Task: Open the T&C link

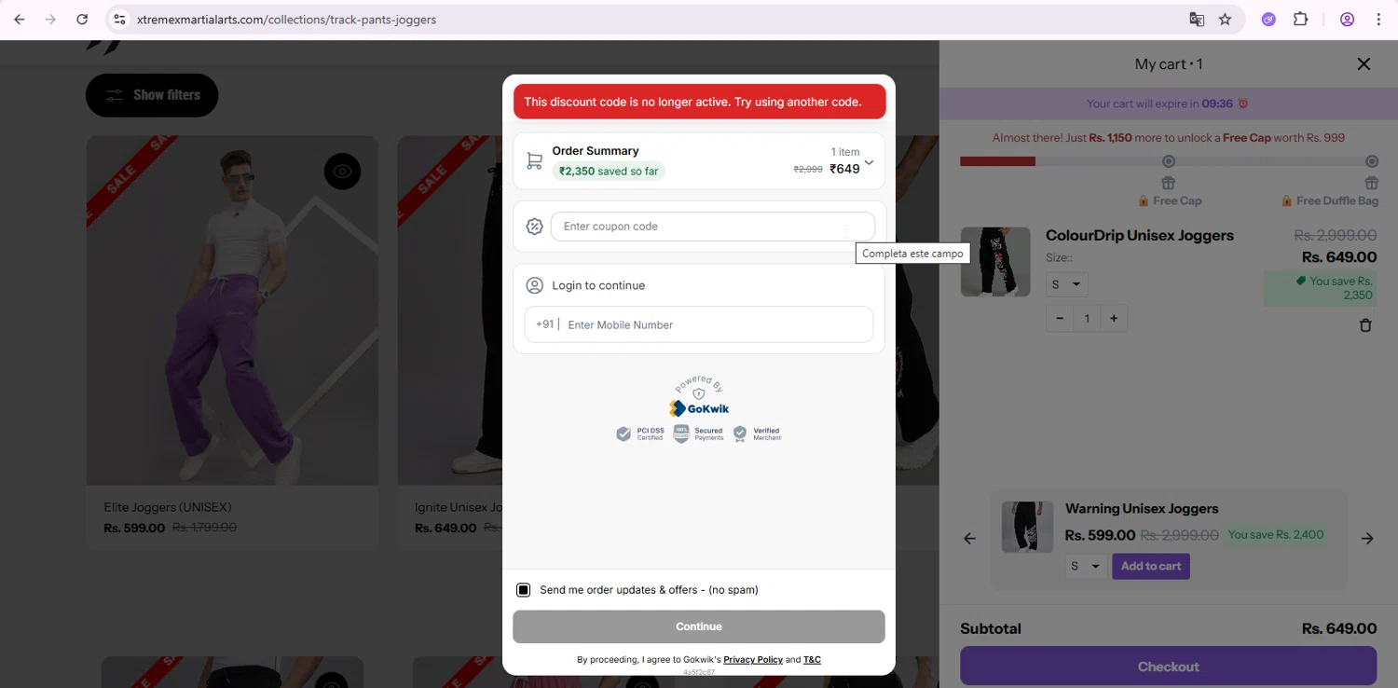Action: tap(812, 660)
